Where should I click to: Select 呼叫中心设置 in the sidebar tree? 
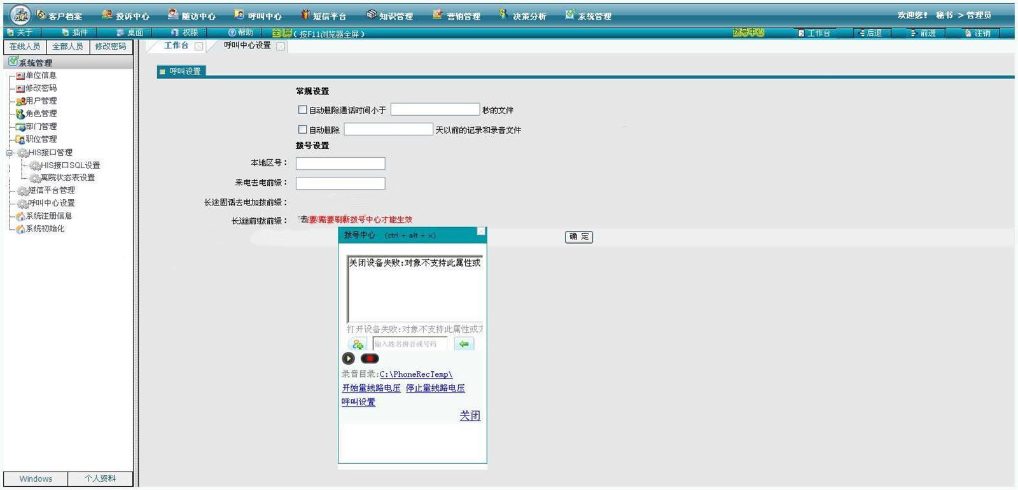pos(51,203)
